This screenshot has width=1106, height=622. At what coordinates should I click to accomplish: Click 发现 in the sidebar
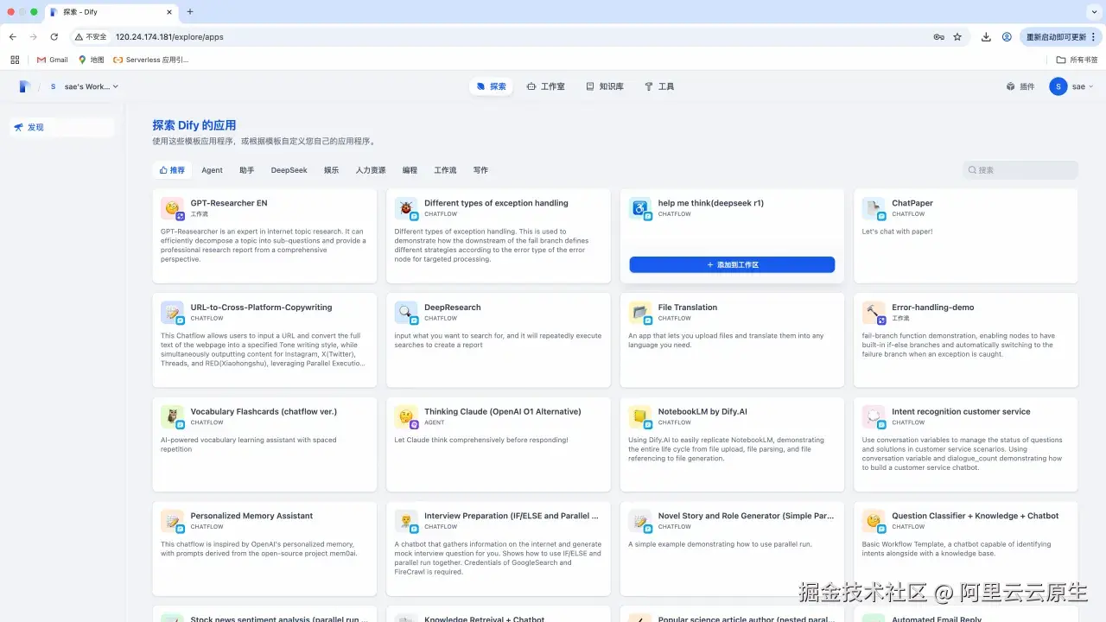point(62,127)
